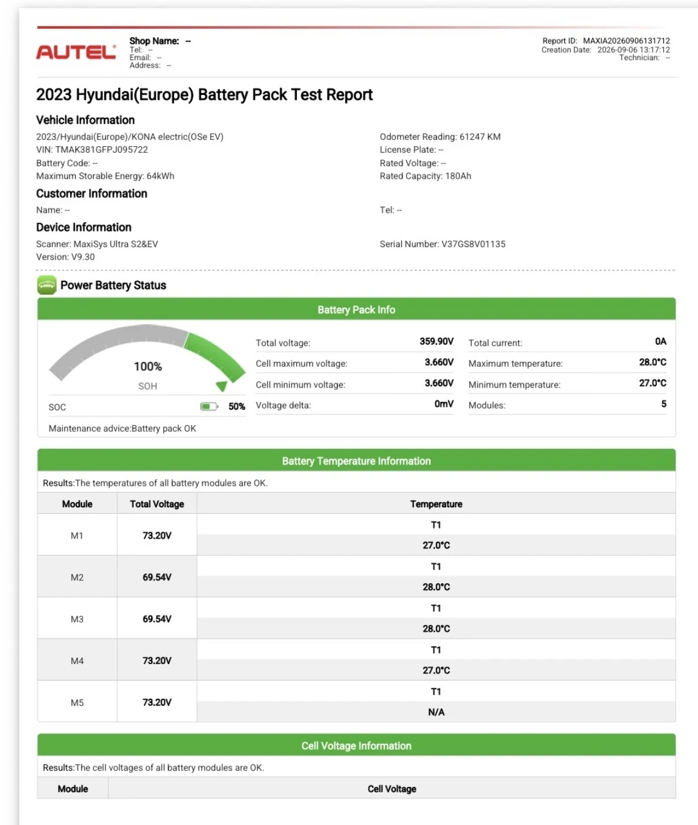
Task: Click the M3 module row label
Action: pyautogui.click(x=77, y=619)
